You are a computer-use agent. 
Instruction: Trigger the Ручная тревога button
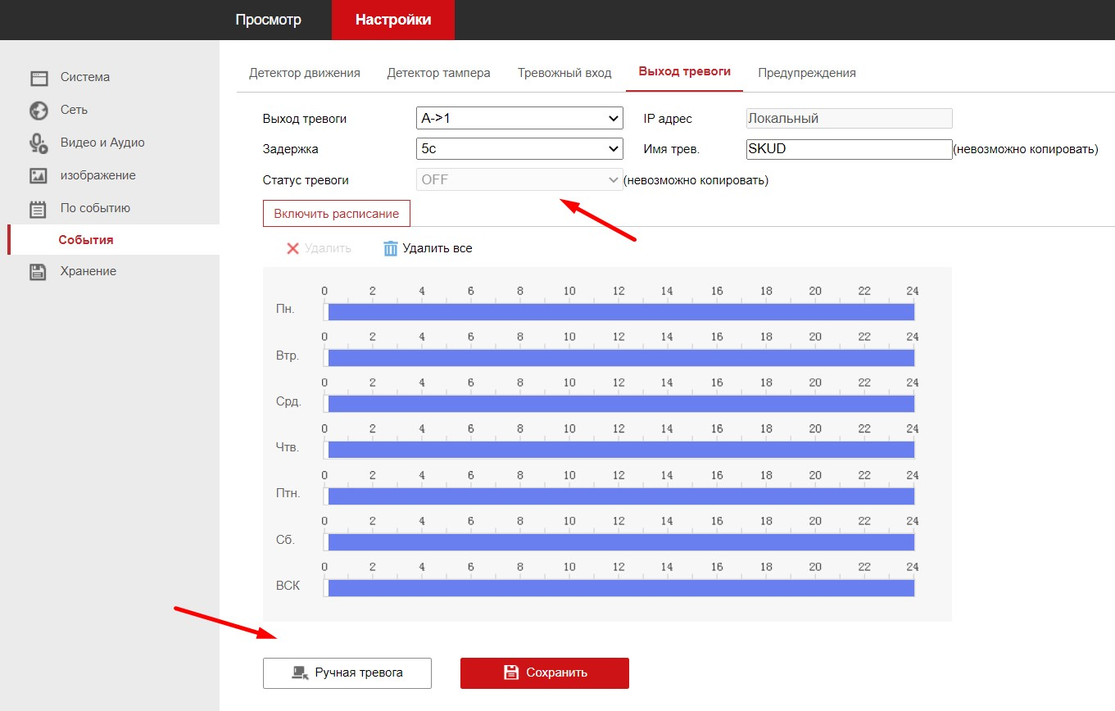(347, 673)
